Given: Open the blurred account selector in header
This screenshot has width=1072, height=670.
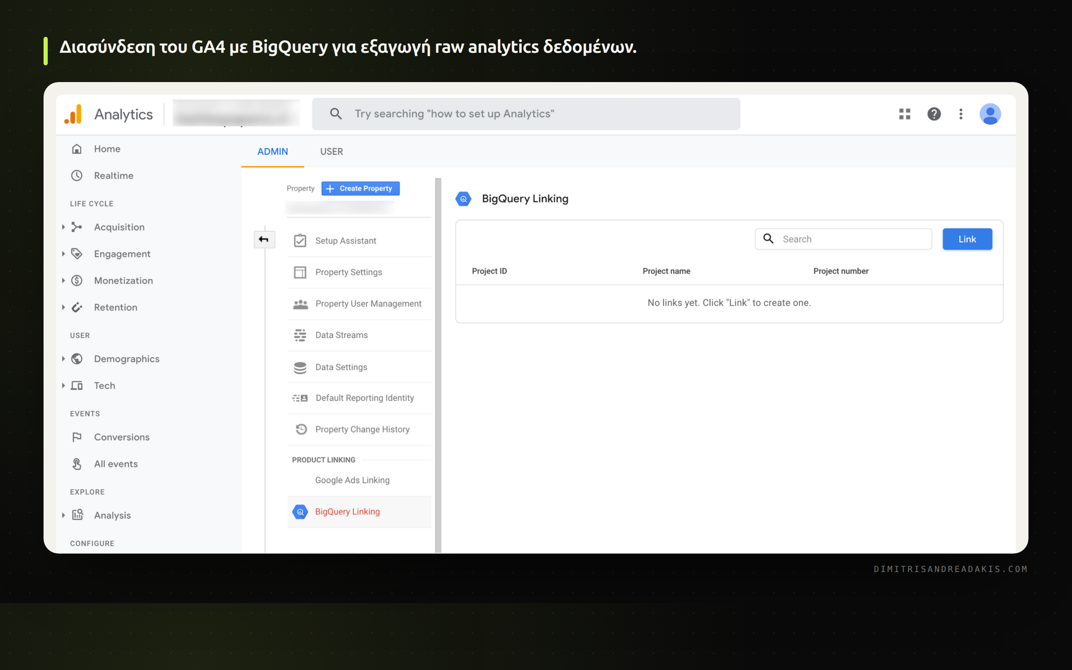Looking at the screenshot, I should [236, 113].
